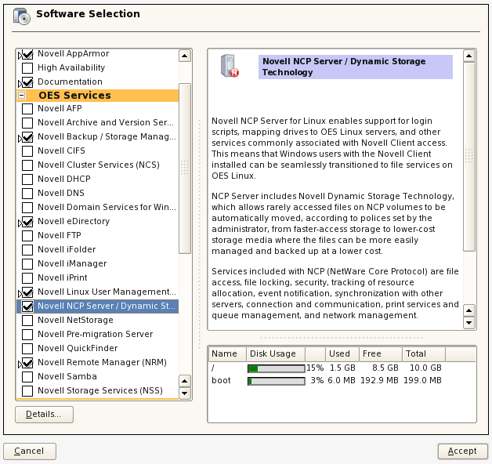Toggle the Novell AppArmor checkbox
The width and height of the screenshot is (492, 464).
coord(27,54)
